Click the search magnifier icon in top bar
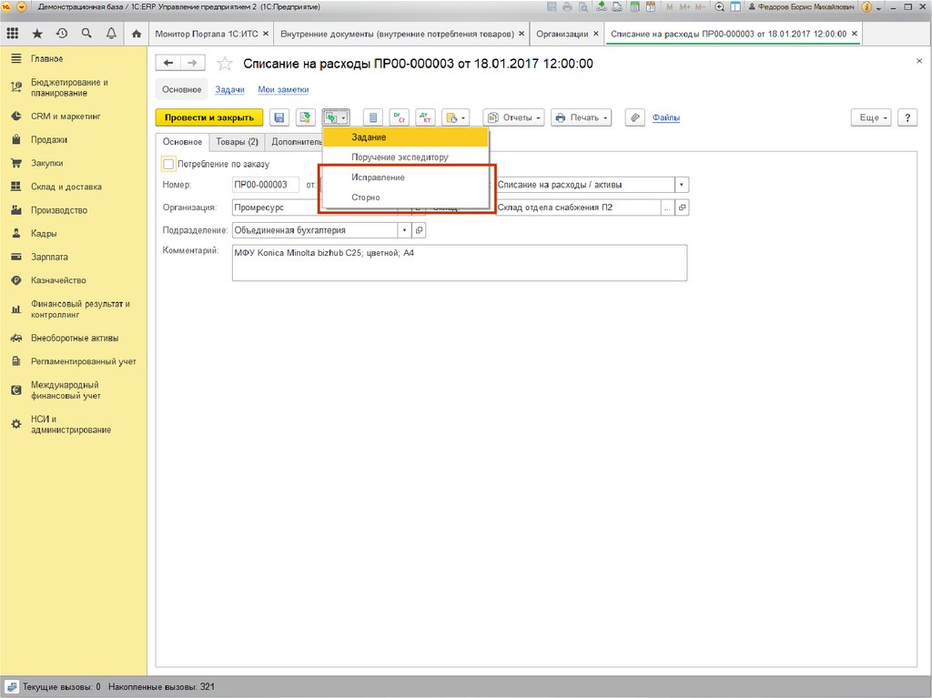Image resolution: width=932 pixels, height=698 pixels. pos(86,34)
